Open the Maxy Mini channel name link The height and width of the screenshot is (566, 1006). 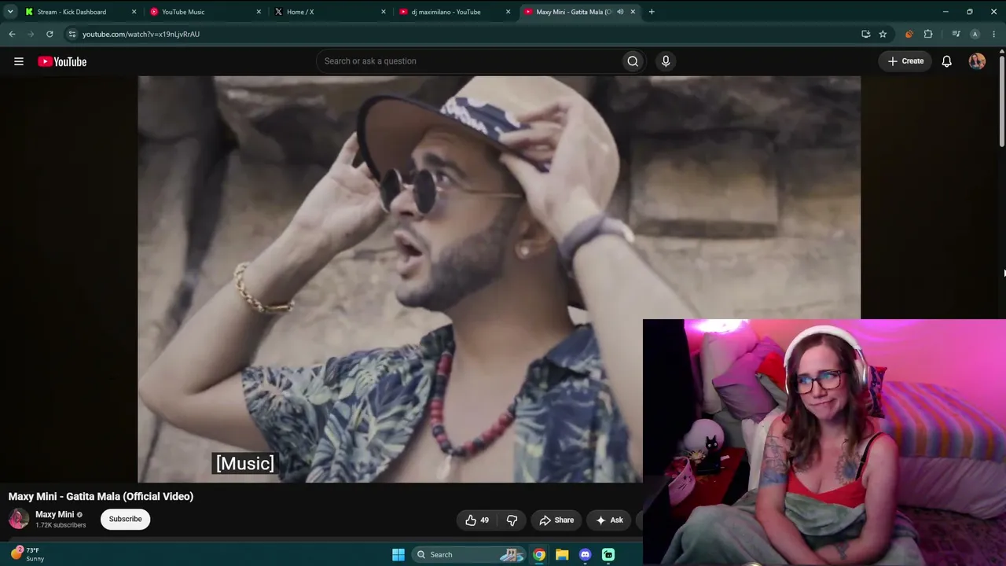point(55,514)
